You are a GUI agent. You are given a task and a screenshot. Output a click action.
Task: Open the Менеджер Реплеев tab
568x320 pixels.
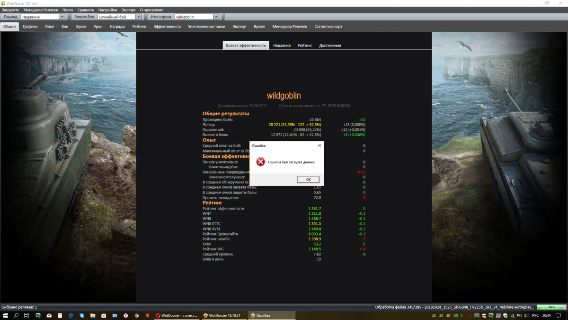[x=290, y=27]
